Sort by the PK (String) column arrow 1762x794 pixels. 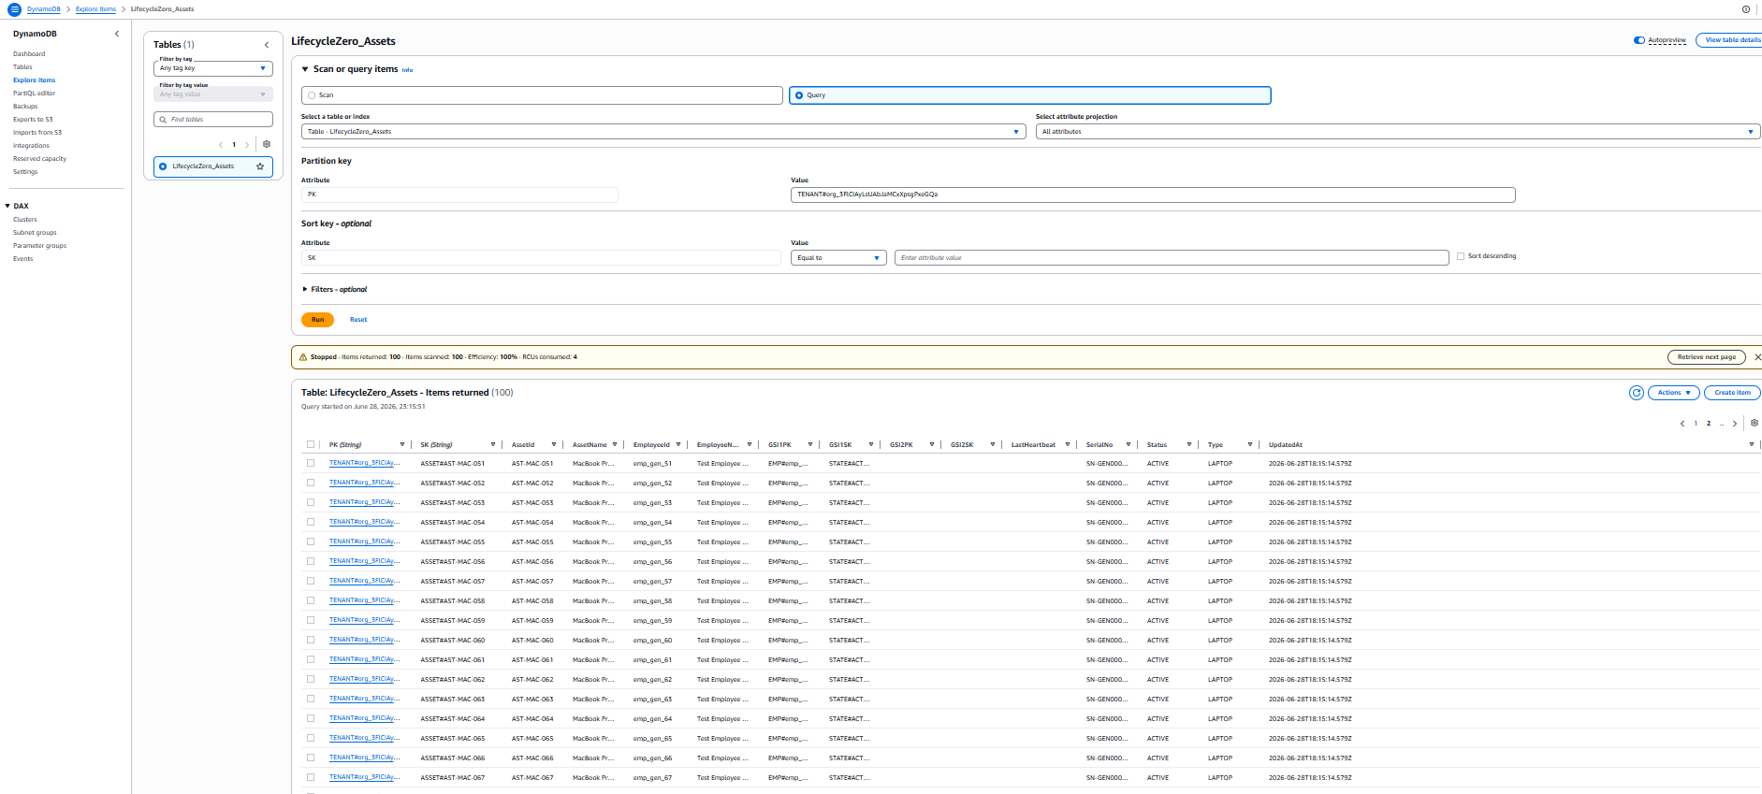click(x=402, y=444)
